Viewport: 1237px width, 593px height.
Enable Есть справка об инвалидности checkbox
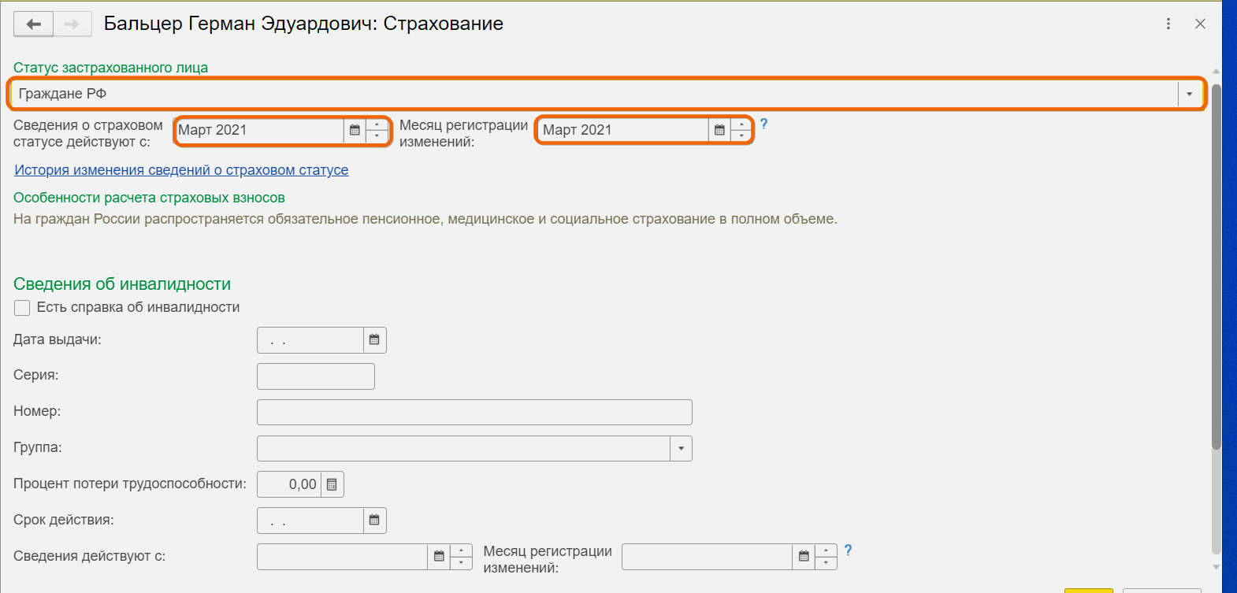pyautogui.click(x=22, y=308)
